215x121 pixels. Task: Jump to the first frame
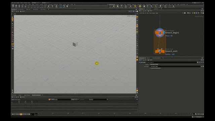[x=13, y=114]
